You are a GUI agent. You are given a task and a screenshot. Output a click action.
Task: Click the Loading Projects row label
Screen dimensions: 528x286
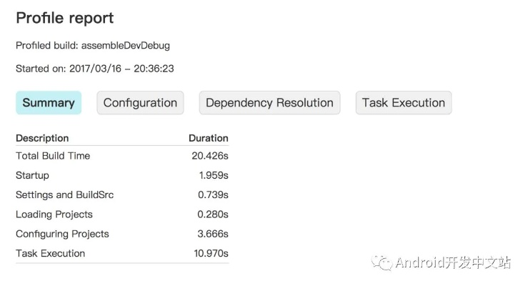54,214
